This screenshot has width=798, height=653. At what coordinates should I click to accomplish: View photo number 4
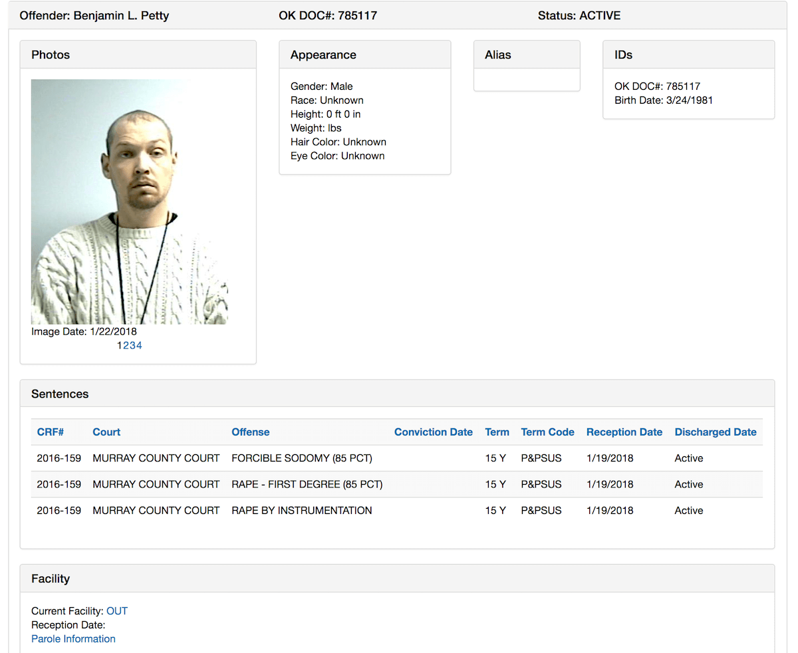[x=139, y=346]
